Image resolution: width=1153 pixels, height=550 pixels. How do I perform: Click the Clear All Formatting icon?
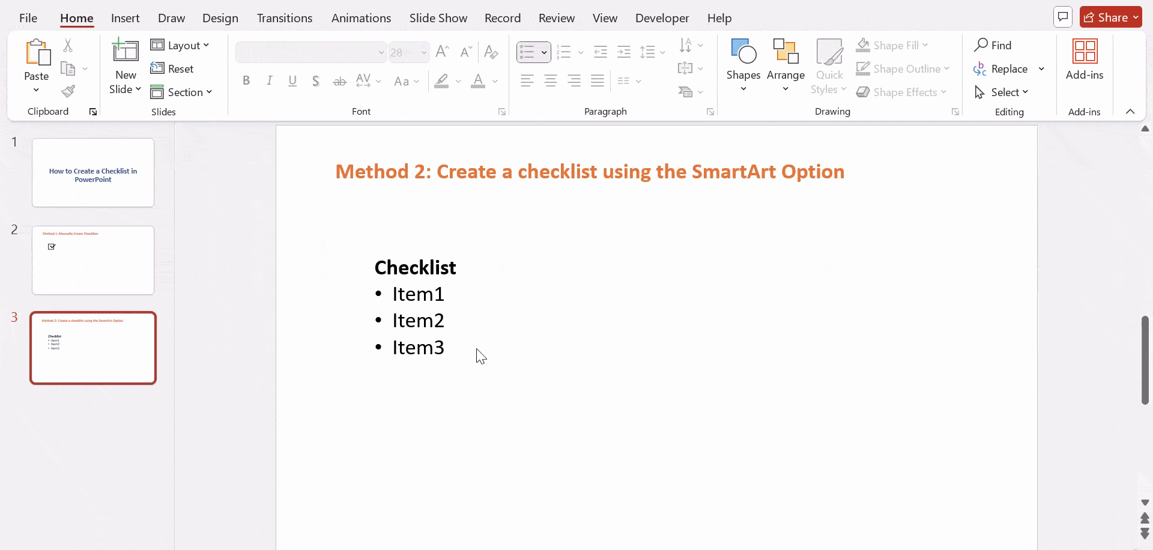[491, 52]
